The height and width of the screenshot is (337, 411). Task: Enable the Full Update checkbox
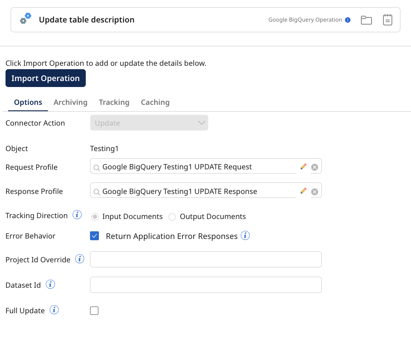click(x=94, y=310)
